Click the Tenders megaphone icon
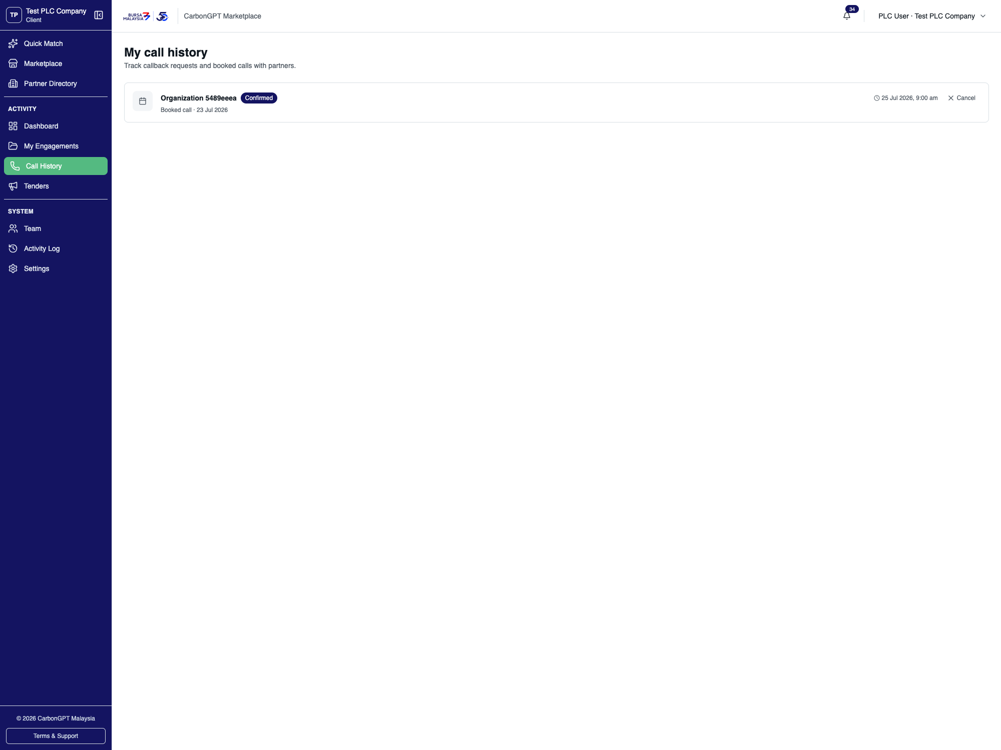The image size is (1001, 750). click(x=13, y=186)
